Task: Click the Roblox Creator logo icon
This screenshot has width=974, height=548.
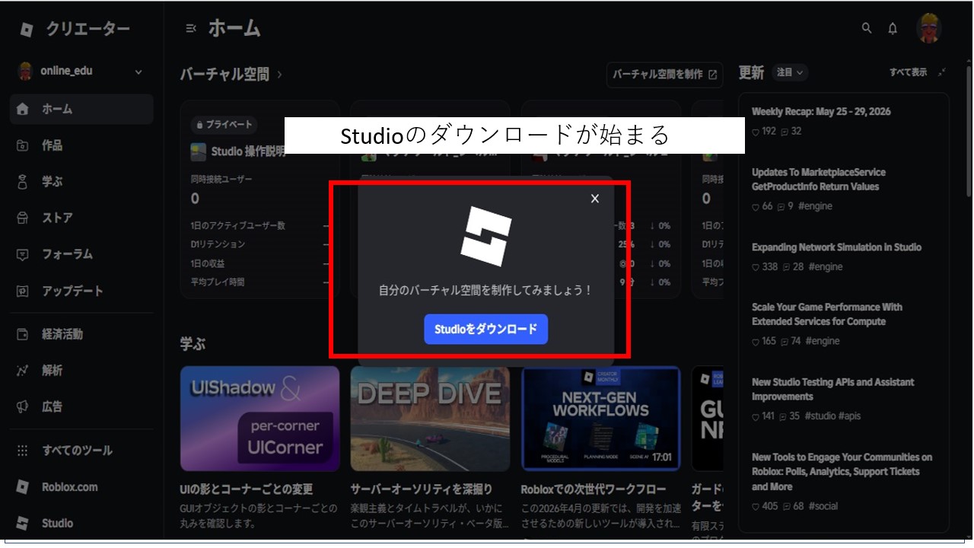Action: (x=27, y=30)
